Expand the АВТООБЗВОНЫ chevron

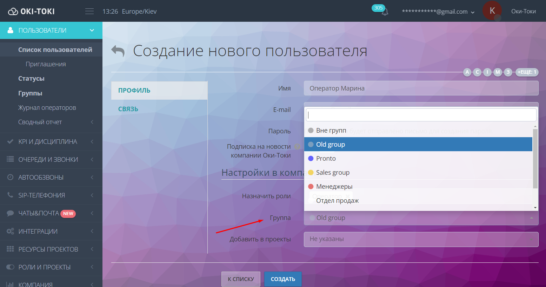click(x=92, y=177)
